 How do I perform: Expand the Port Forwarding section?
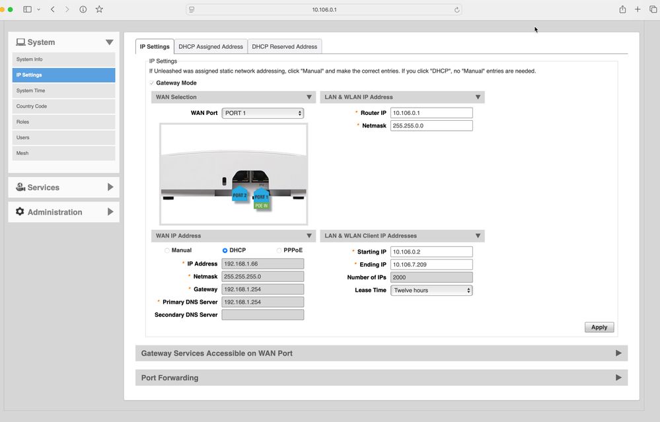click(x=381, y=378)
